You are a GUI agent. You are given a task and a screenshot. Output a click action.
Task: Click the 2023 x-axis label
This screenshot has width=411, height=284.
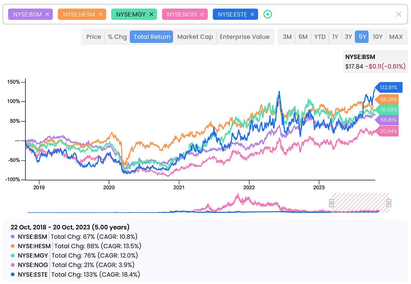coord(319,187)
